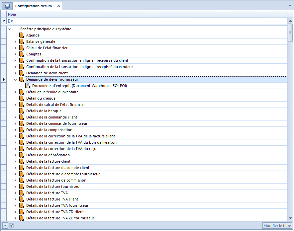Clear the filter with the X button
Viewport: 294px width, 231px height.
(5, 226)
